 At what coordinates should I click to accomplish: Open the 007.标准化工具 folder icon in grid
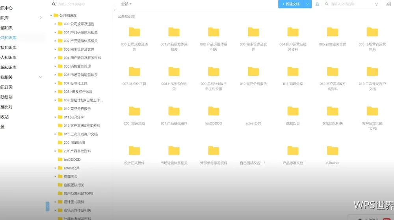[134, 71]
